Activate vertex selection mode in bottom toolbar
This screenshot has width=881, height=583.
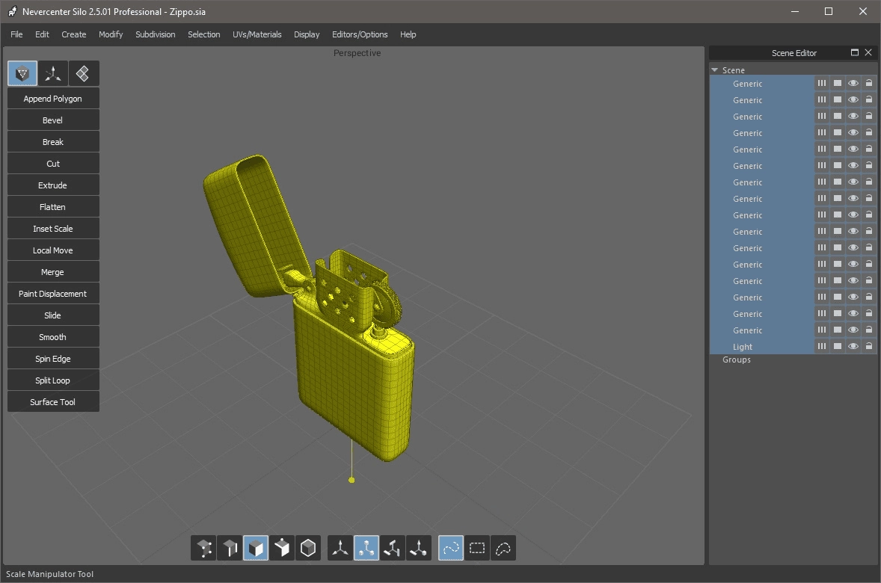tap(203, 548)
